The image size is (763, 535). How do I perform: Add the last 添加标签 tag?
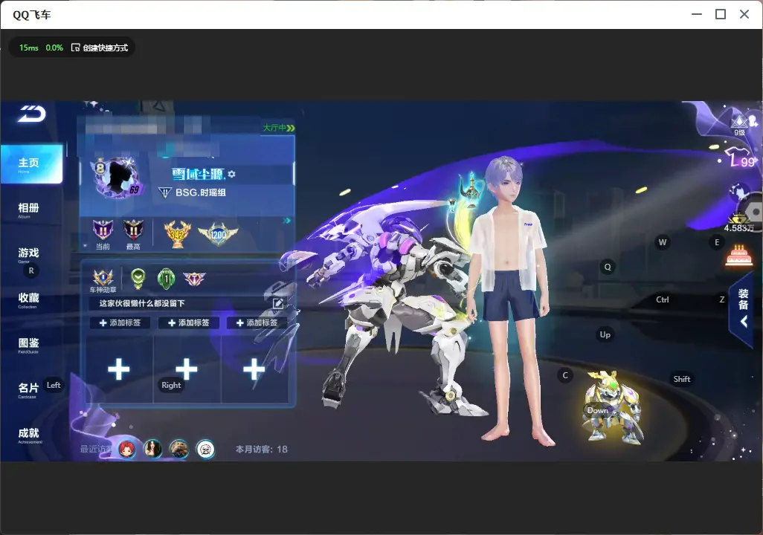click(x=257, y=323)
